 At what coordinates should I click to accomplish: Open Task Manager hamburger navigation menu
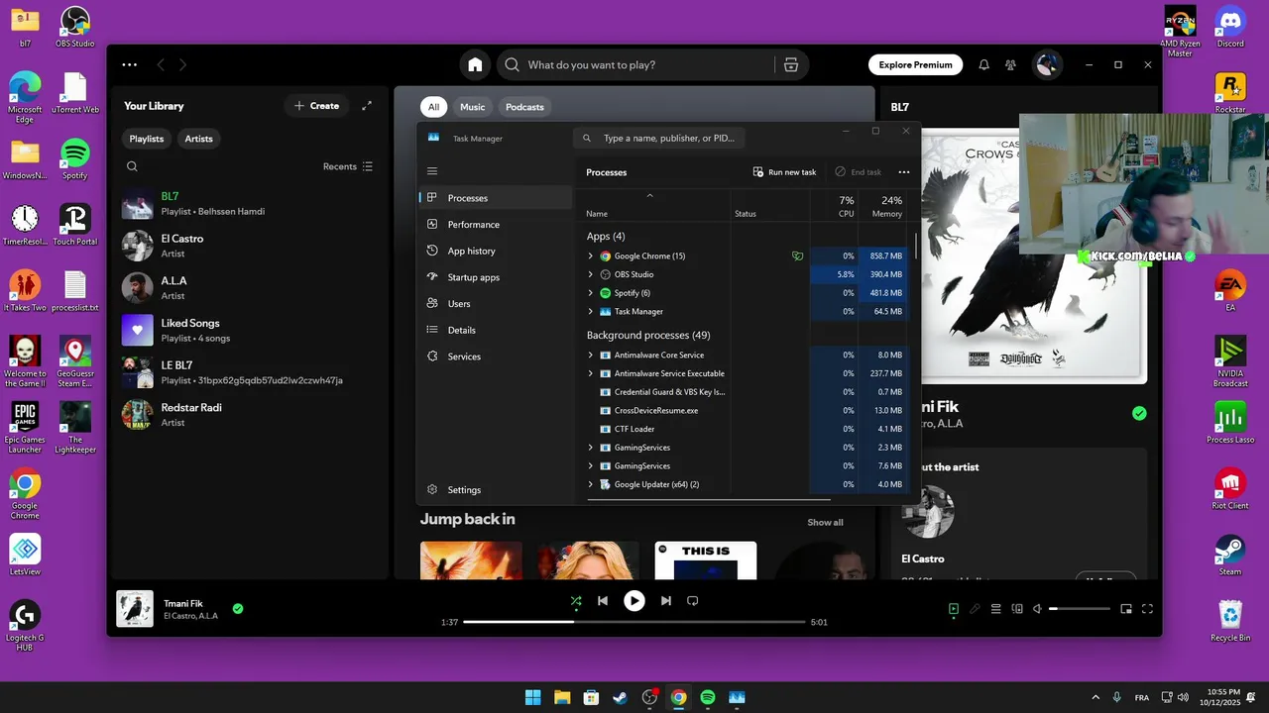click(x=432, y=170)
